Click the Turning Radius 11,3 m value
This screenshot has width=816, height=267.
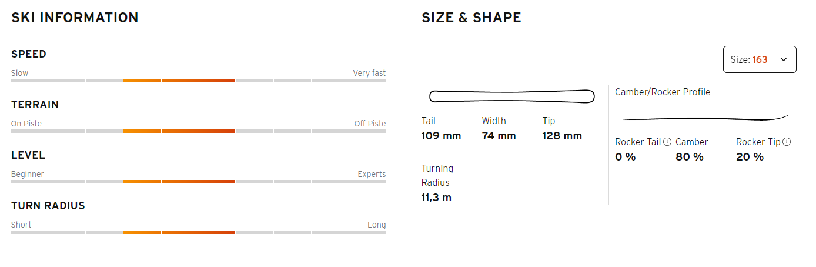coord(436,198)
